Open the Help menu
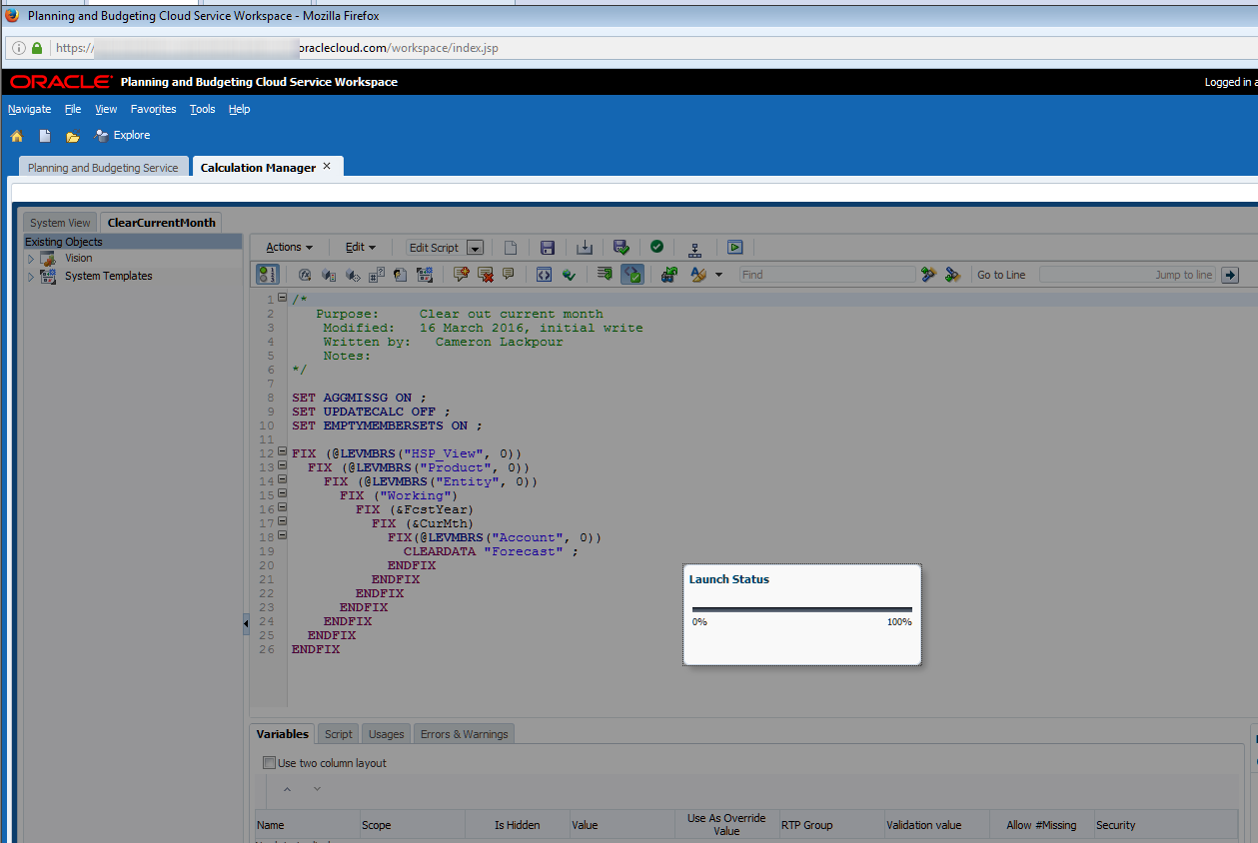 pos(239,110)
